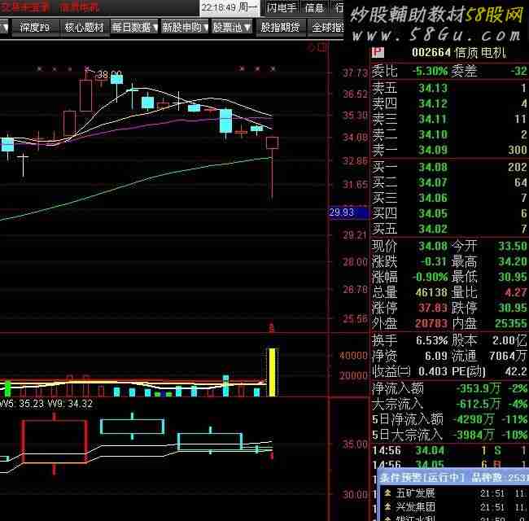Open the 新股申购 dropdown
Viewport: 529px width, 521px height.
pos(185,28)
